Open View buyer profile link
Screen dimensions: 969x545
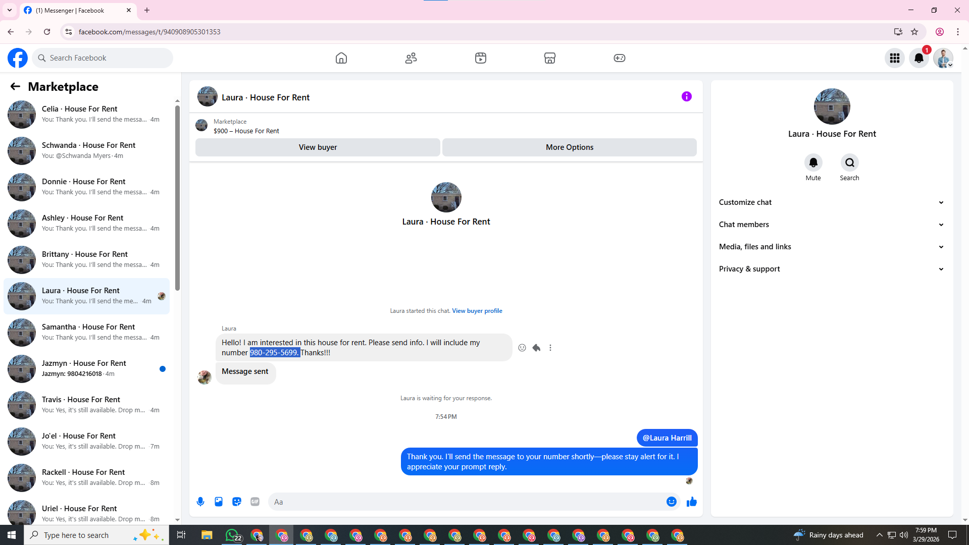tap(477, 311)
